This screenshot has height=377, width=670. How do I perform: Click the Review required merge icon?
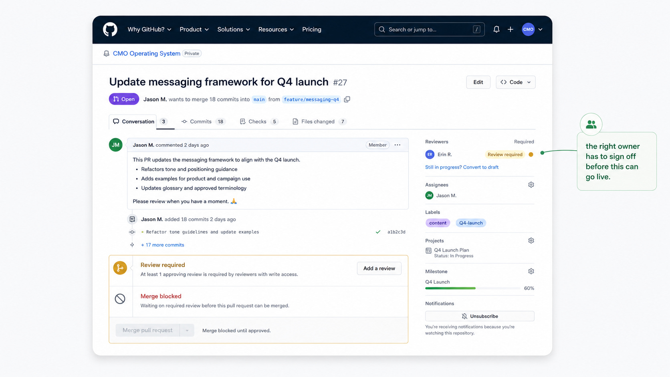point(120,268)
